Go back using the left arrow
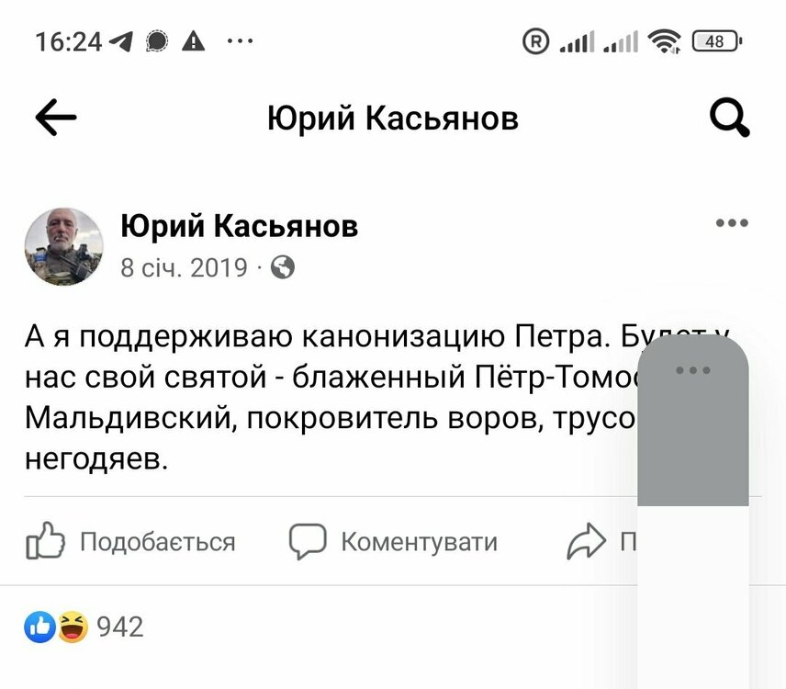Image resolution: width=786 pixels, height=689 pixels. tap(56, 118)
